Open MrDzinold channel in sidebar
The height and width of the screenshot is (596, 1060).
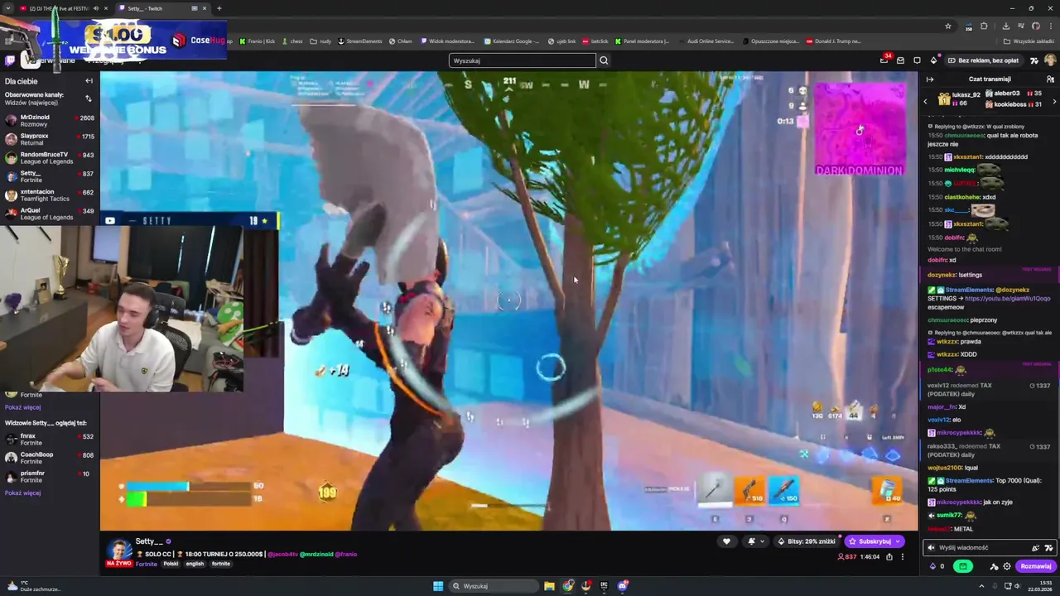[x=50, y=121]
